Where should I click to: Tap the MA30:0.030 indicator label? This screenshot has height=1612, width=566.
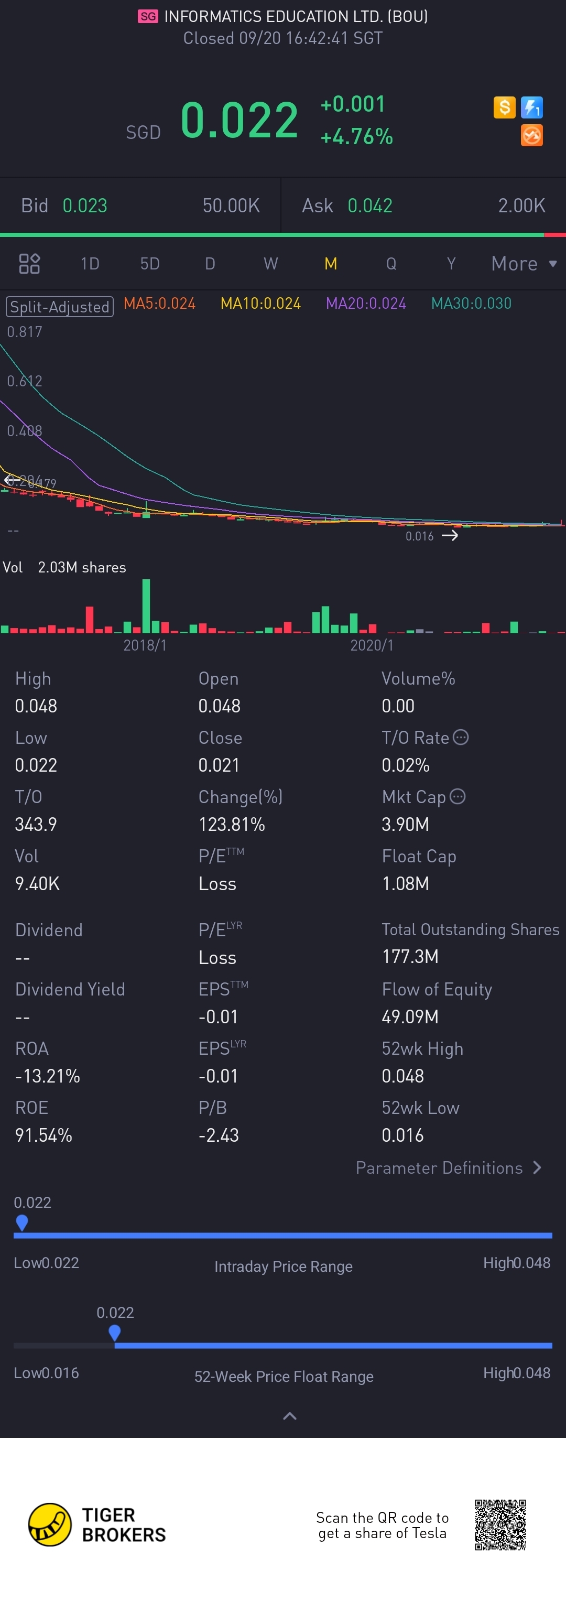click(x=472, y=304)
